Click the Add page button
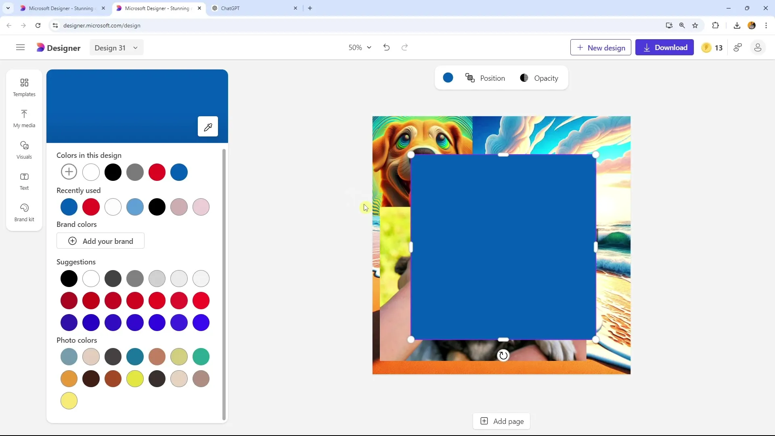This screenshot has width=775, height=436. pos(503,421)
